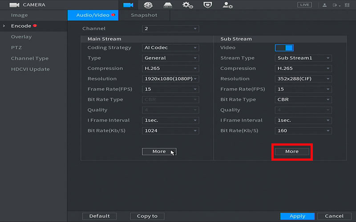Open the logout menu icon
Image resolution: width=356 pixels, height=222 pixels.
(x=336, y=5)
